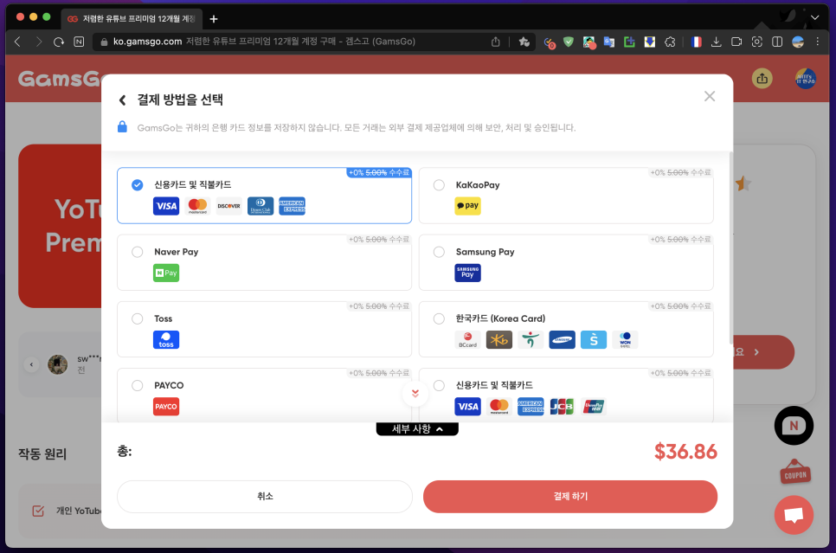Viewport: 836px width, 553px height.
Task: Open a new browser tab
Action: [214, 19]
